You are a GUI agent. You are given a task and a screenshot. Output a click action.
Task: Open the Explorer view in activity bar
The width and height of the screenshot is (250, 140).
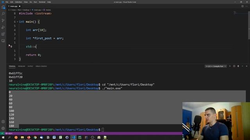pos(3,7)
